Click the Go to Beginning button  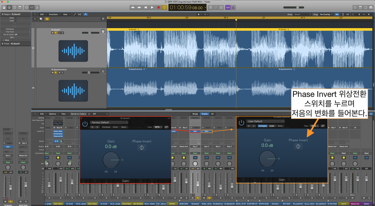146,7
